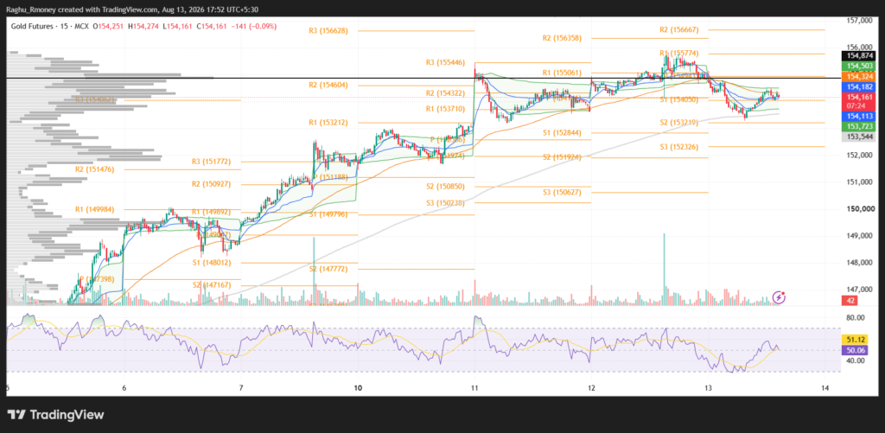Viewport: 885px width, 433px height.
Task: Select the grey 153,544 price tag
Action: click(857, 137)
